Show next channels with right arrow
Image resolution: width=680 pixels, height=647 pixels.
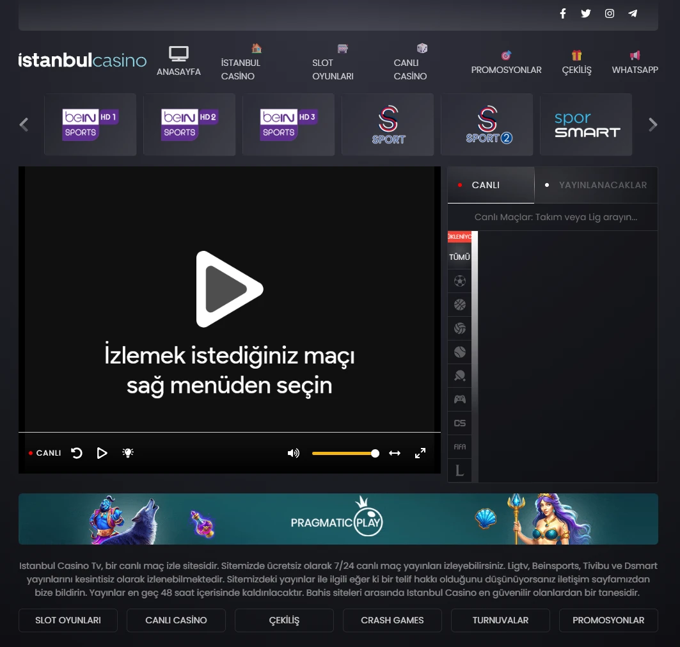pyautogui.click(x=652, y=125)
